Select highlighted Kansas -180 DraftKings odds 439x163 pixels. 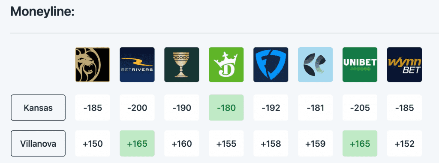click(x=226, y=108)
